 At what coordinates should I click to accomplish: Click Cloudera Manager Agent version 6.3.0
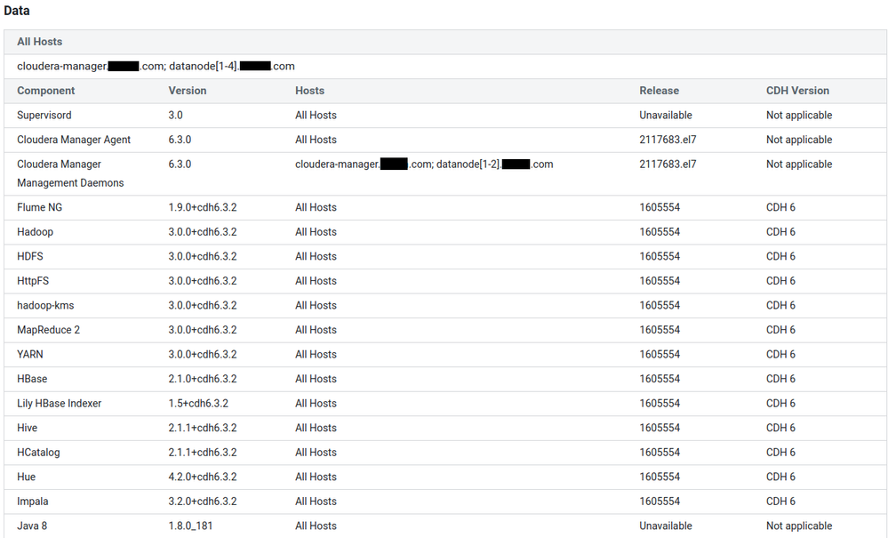[180, 140]
